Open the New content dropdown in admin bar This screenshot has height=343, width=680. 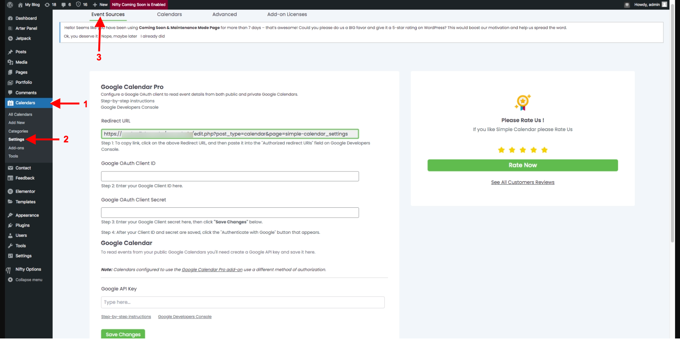tap(100, 5)
